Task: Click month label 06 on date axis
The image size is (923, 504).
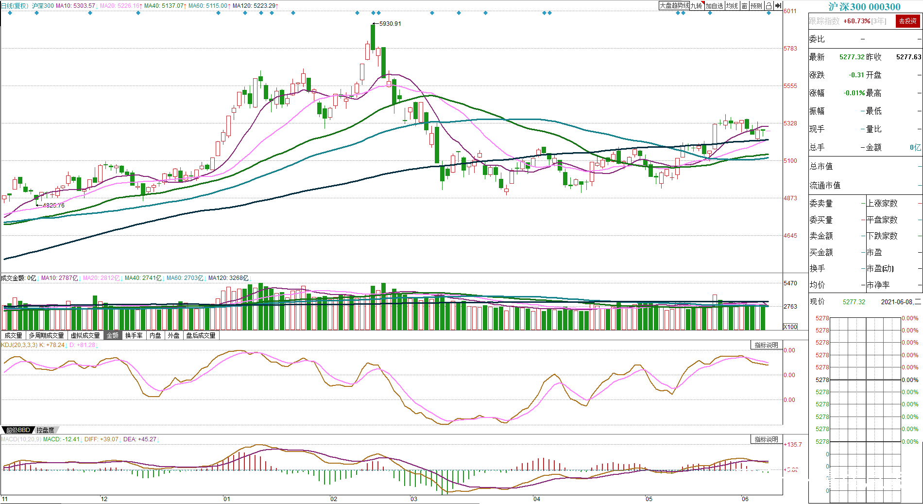Action: (x=745, y=499)
